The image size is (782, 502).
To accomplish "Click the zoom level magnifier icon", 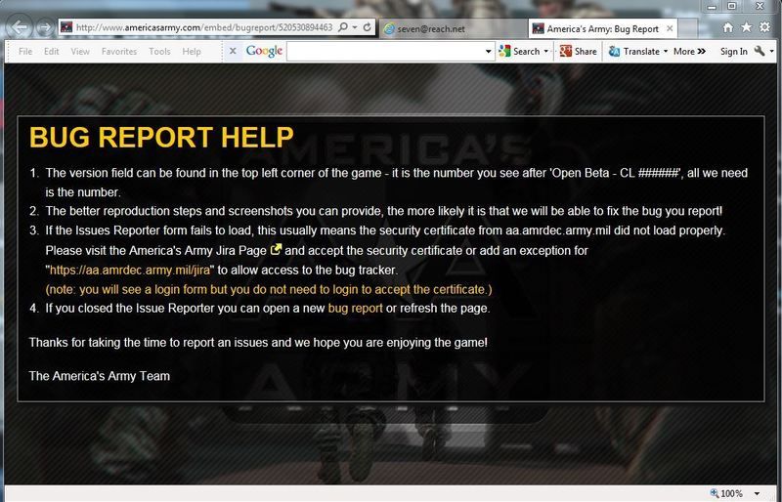I will click(x=715, y=493).
